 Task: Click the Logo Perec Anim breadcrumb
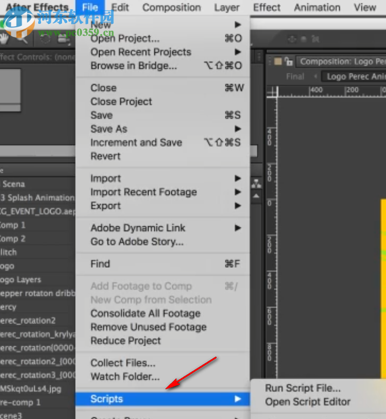[x=354, y=77]
